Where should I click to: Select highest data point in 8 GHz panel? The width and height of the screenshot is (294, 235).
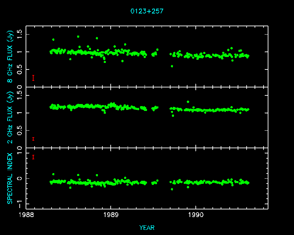click(x=78, y=36)
